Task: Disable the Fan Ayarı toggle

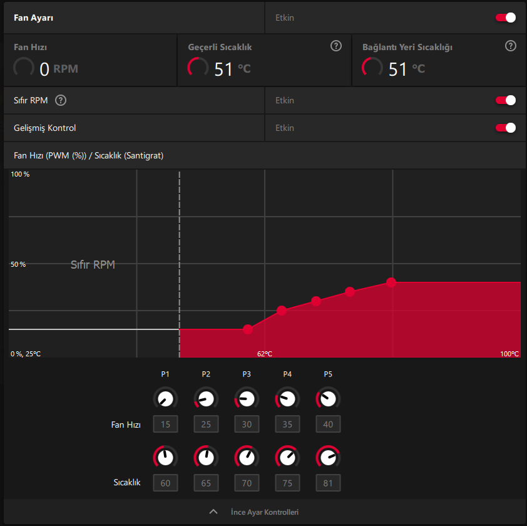Action: click(x=506, y=18)
